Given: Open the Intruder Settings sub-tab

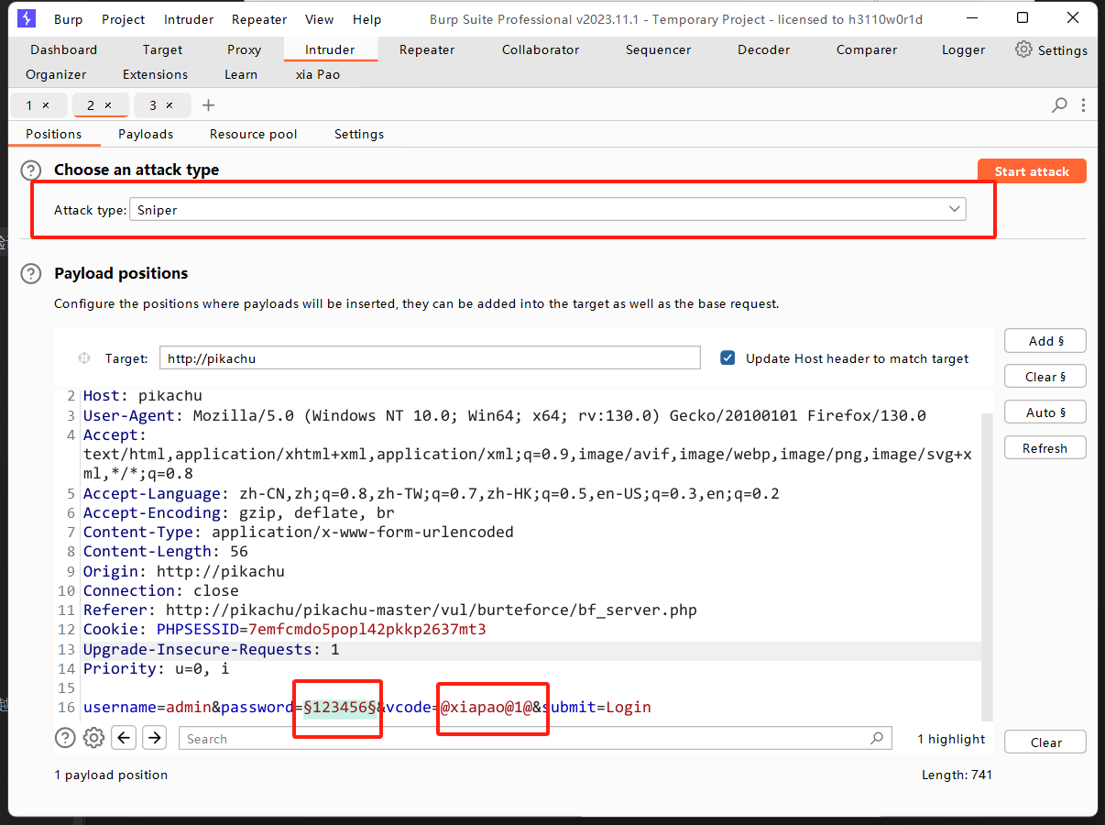Looking at the screenshot, I should click(359, 134).
